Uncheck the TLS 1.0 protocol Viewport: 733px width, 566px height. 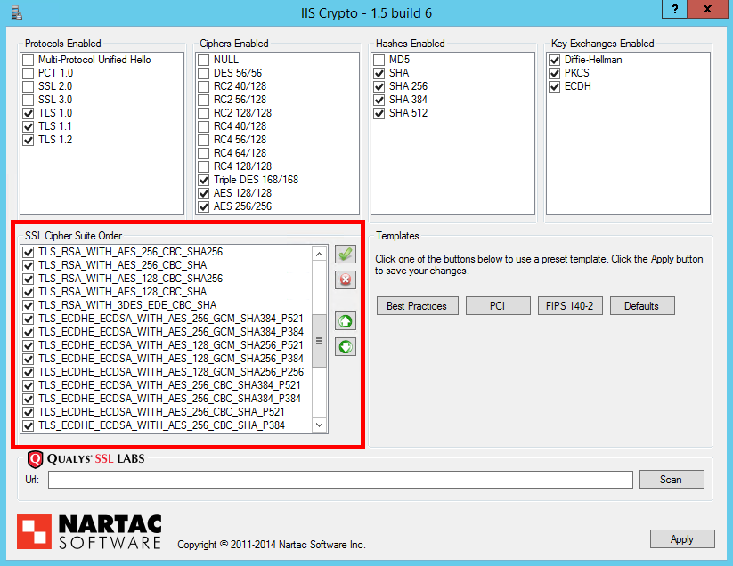point(29,113)
